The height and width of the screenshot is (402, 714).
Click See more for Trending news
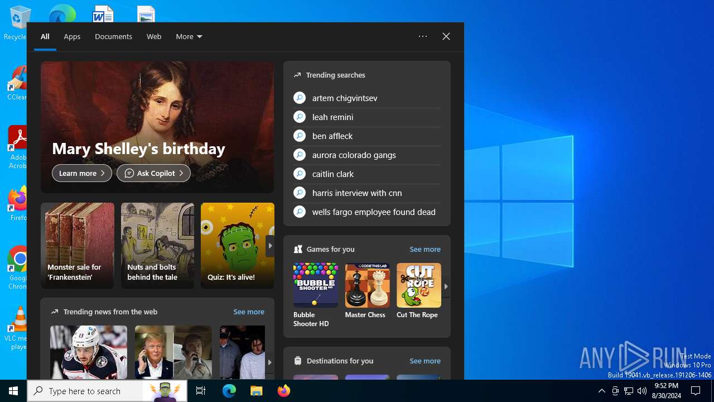click(249, 312)
